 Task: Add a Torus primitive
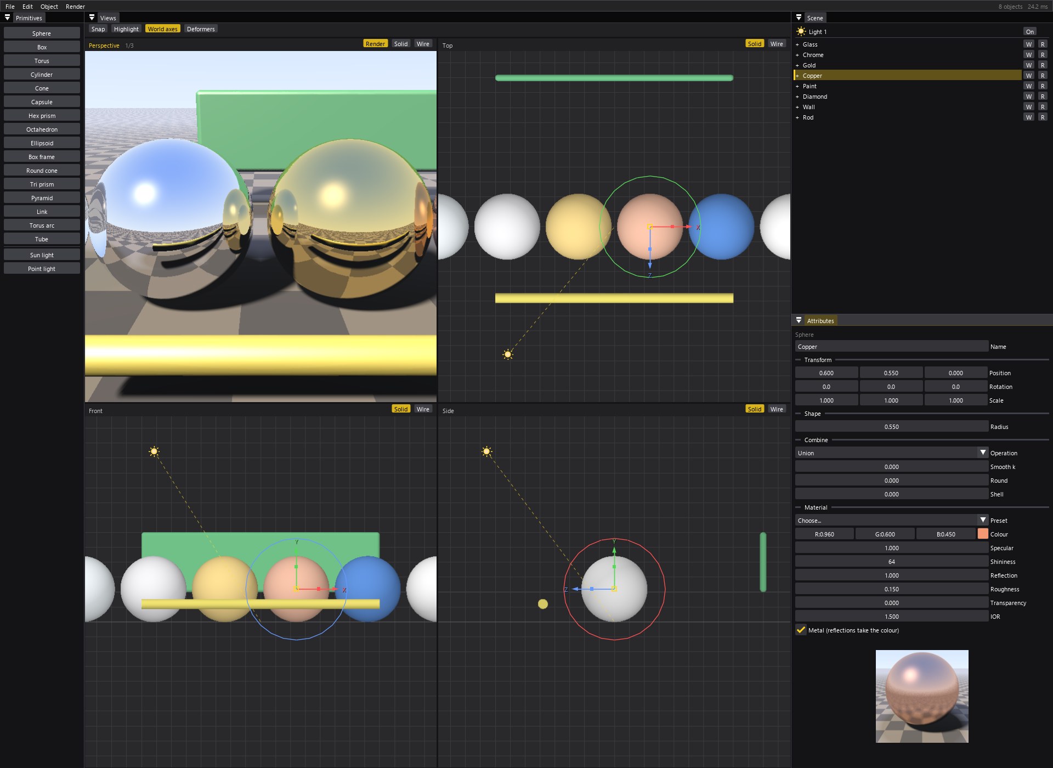[x=42, y=60]
